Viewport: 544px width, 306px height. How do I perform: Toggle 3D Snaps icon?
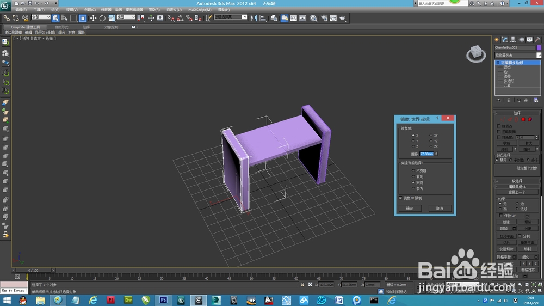171,18
